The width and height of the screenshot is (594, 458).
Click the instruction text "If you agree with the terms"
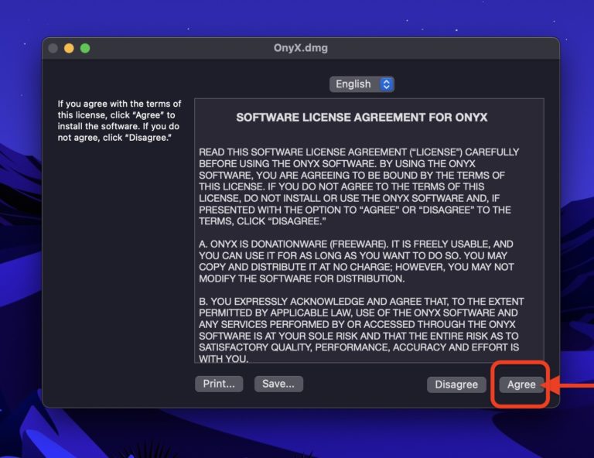point(119,121)
